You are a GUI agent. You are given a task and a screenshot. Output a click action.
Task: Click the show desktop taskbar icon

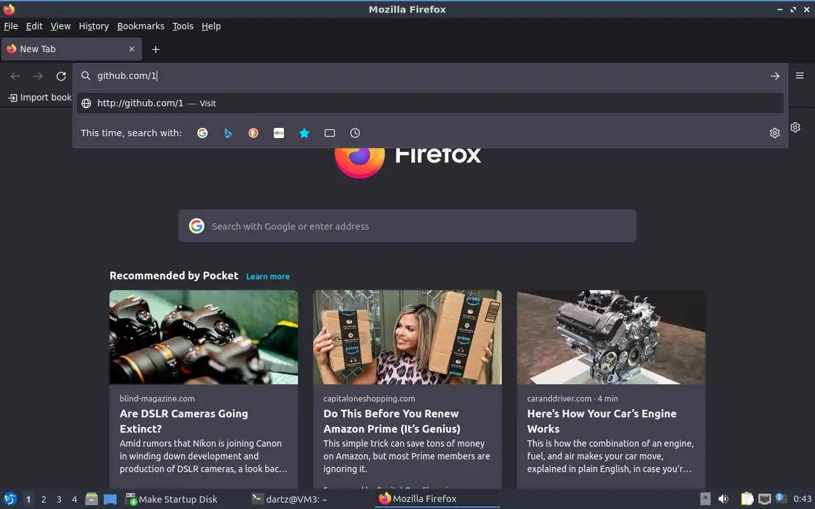coord(110,499)
